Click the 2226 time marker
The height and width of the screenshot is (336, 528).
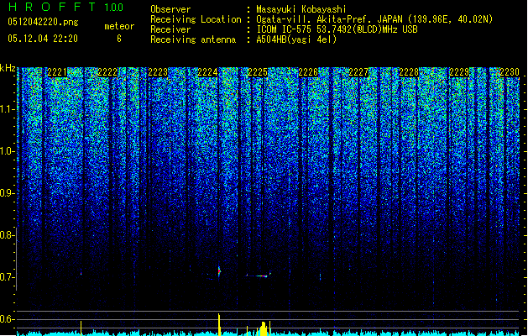[x=308, y=72]
